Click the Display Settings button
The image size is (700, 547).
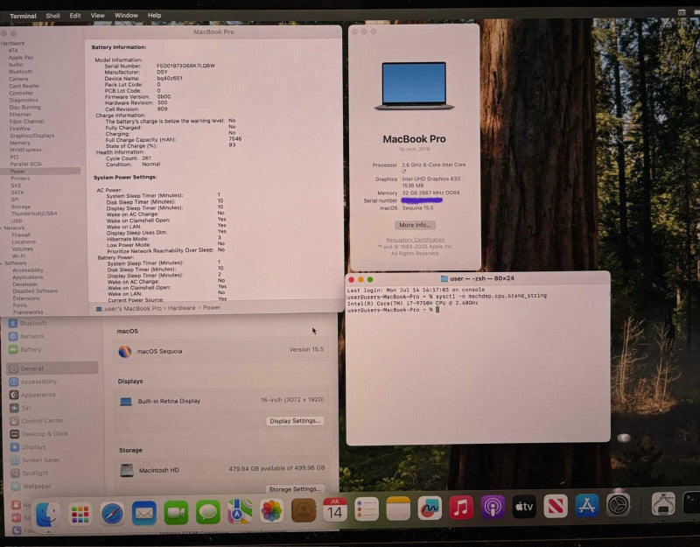pyautogui.click(x=295, y=421)
